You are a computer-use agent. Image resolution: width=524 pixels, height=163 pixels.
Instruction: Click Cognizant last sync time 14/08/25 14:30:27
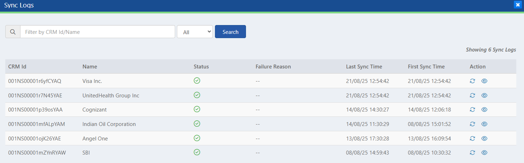pyautogui.click(x=368, y=110)
